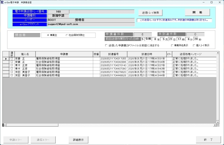Viewport: 224px width, 145px height.
Task: Toggle the 事業所名表示 checkbox
Action: tap(172, 45)
